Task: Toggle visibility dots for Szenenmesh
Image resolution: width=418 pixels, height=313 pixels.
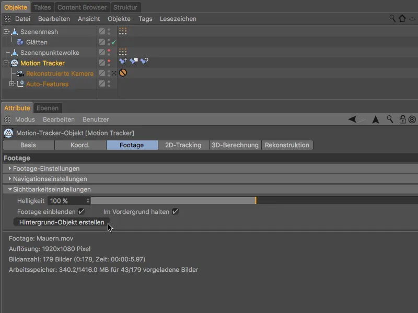Action: tap(109, 32)
